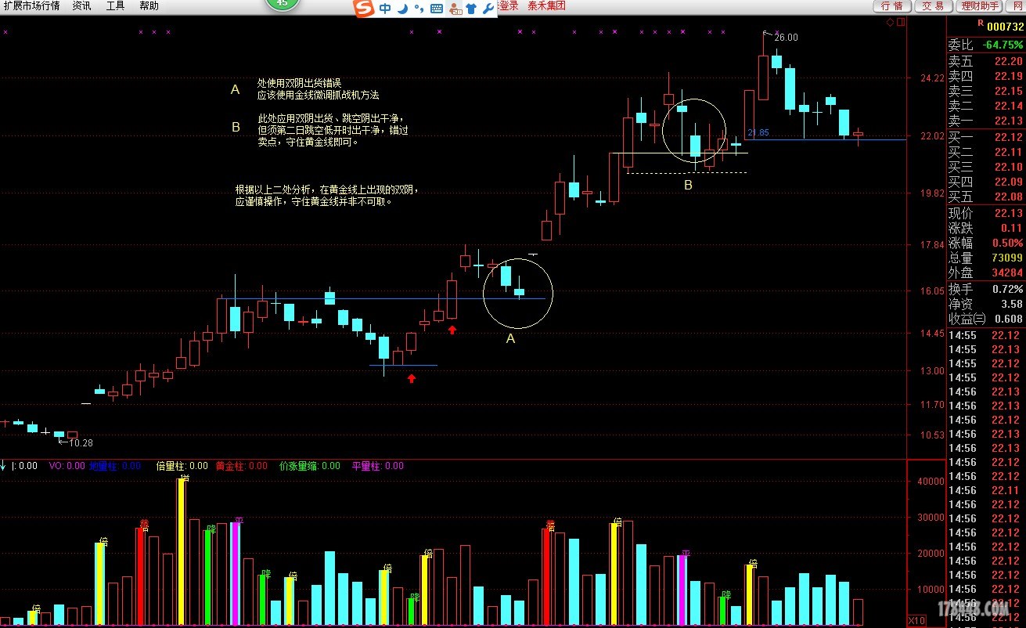1026x628 pixels.
Task: Select the 卖三 price 22.15
Action: [x=1009, y=91]
